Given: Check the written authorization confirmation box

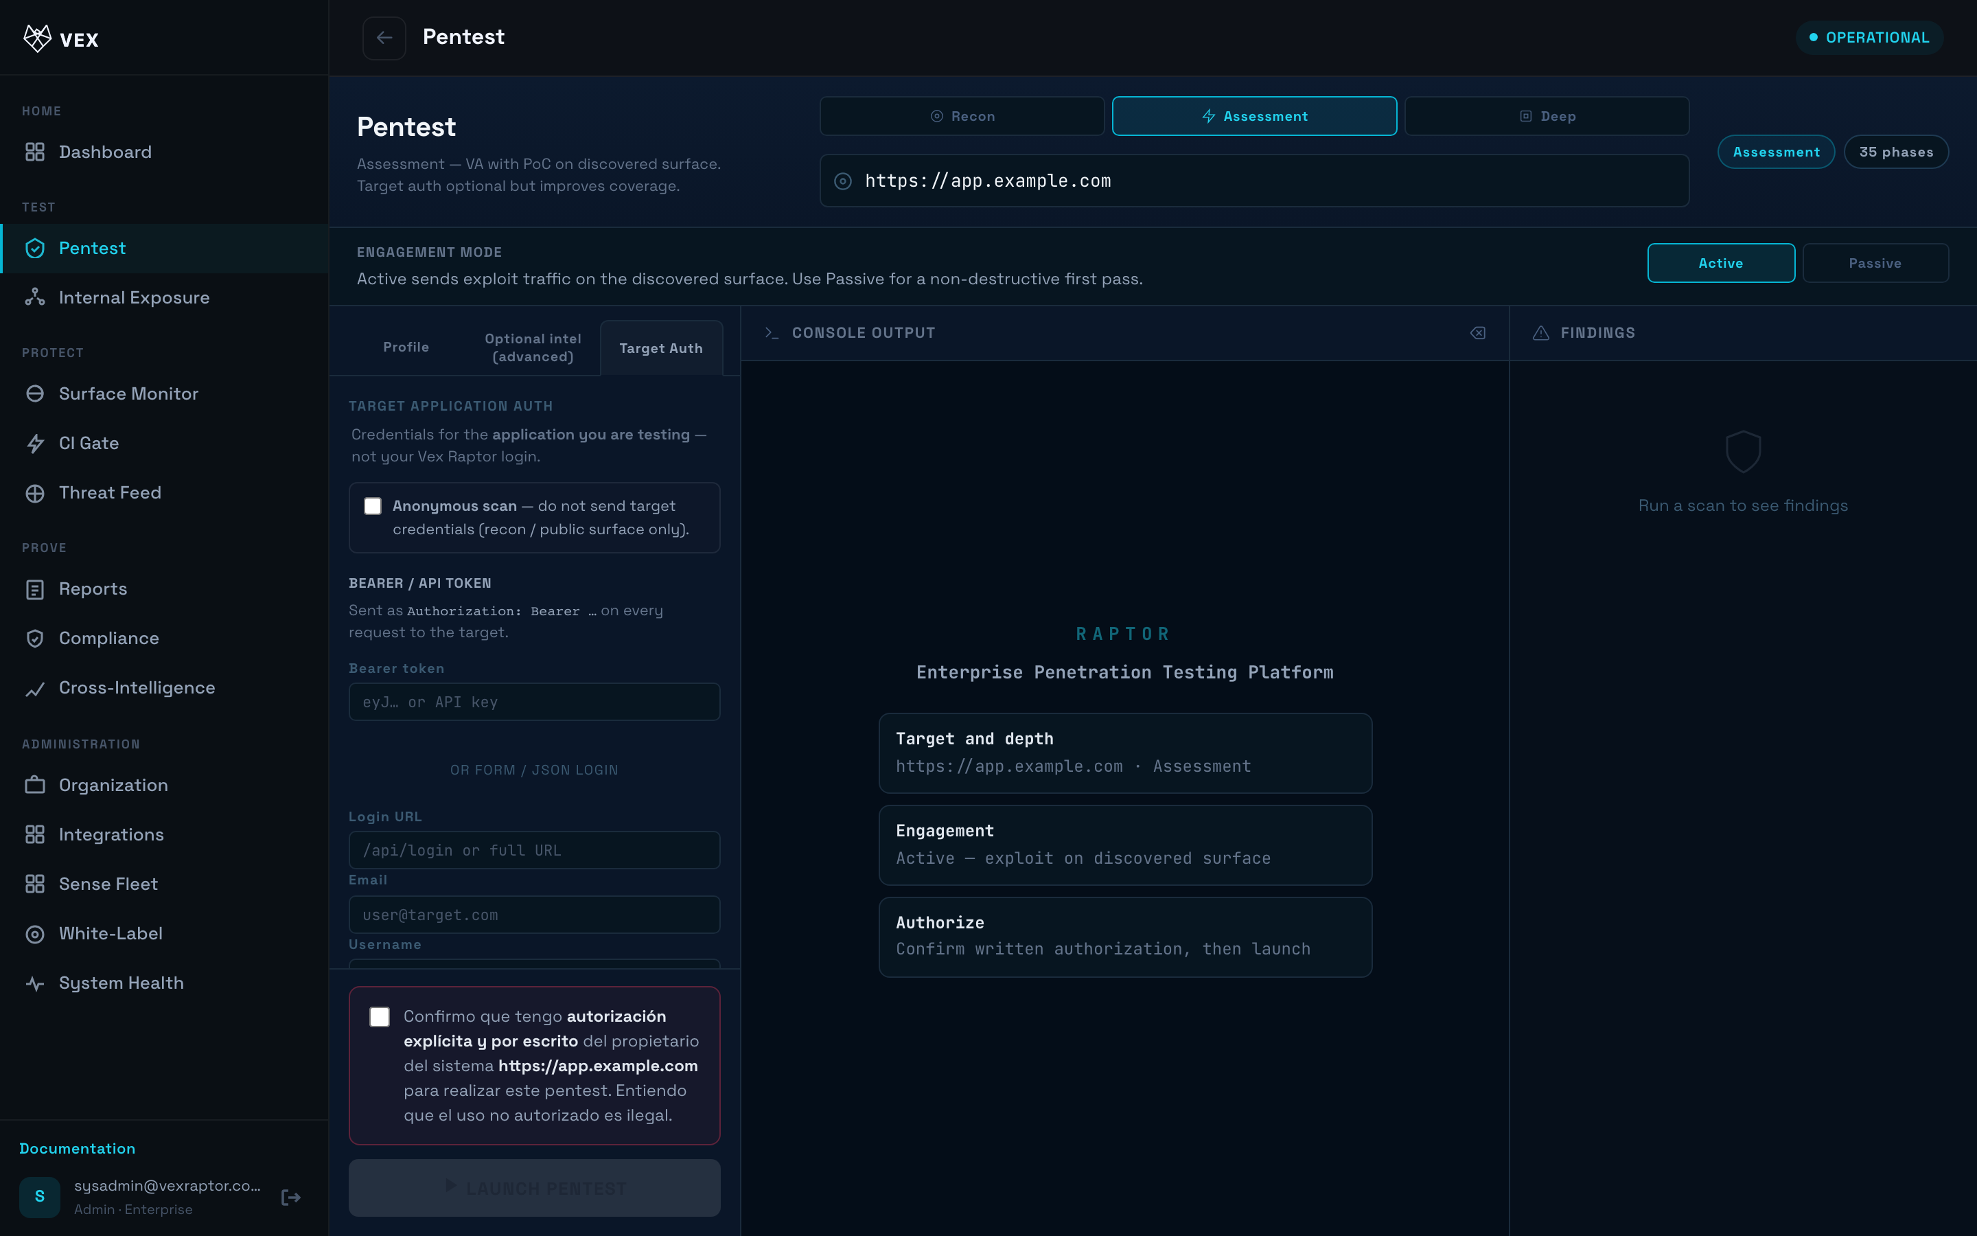Looking at the screenshot, I should tap(379, 1017).
